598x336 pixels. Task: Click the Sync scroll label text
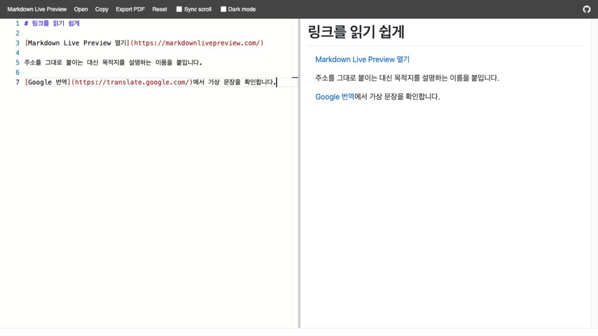click(197, 9)
